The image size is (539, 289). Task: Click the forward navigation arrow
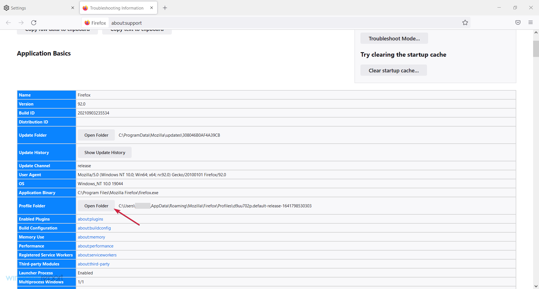pyautogui.click(x=21, y=23)
